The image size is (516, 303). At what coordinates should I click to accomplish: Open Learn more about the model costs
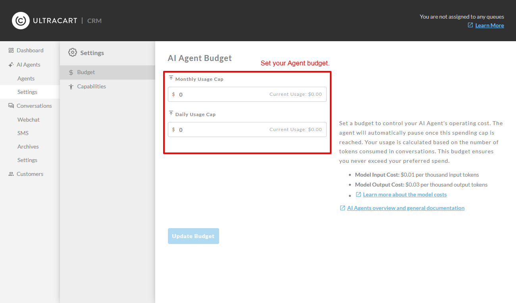pos(405,194)
